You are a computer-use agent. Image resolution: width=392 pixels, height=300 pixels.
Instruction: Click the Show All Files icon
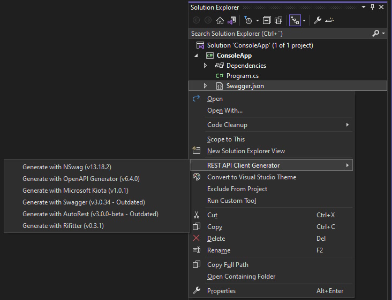tap(278, 20)
